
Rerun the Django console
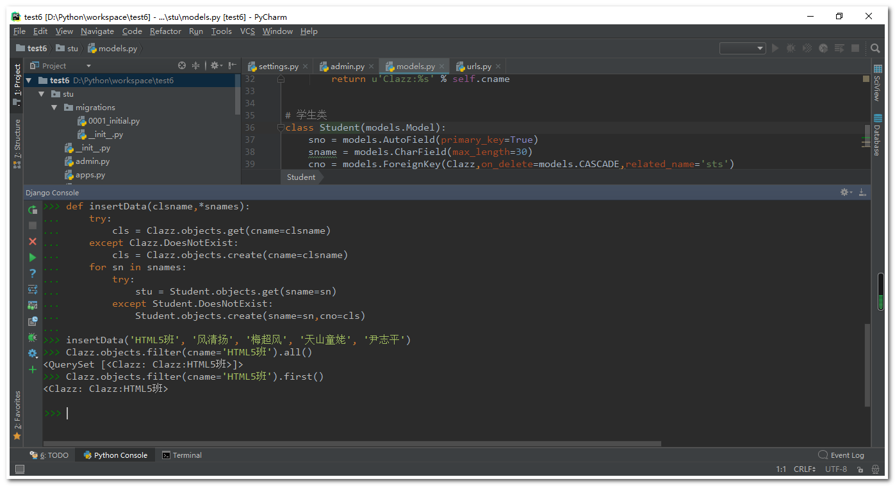coord(33,209)
